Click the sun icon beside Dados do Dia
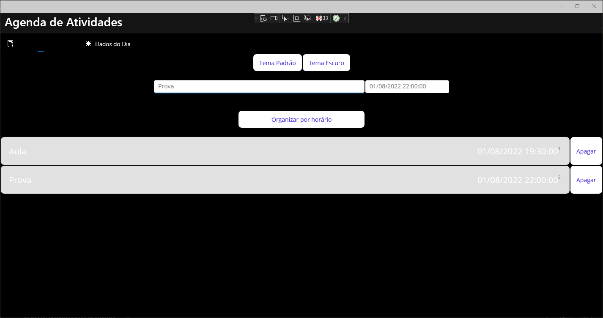603x318 pixels. point(88,44)
